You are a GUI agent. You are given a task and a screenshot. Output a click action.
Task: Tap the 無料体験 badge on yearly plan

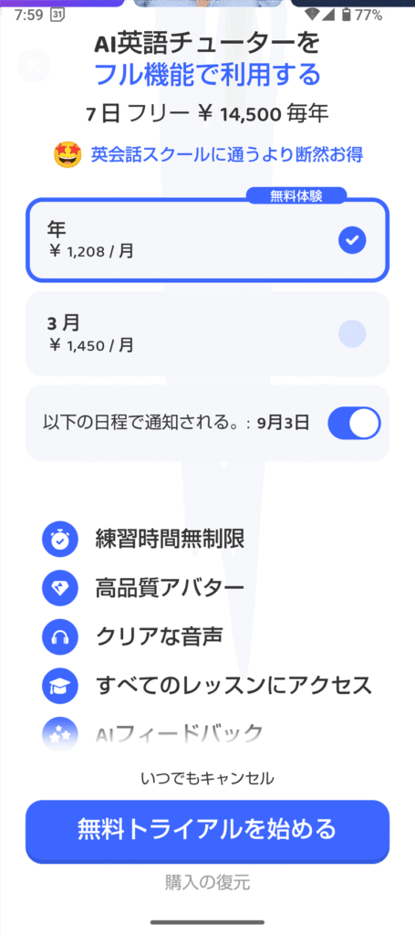(296, 195)
